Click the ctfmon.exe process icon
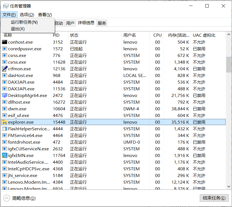This screenshot has height=207, width=232. tap(4, 69)
